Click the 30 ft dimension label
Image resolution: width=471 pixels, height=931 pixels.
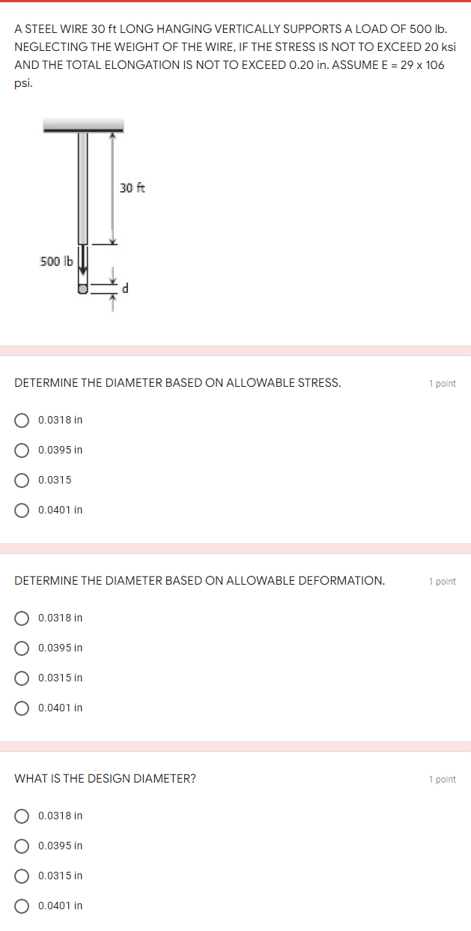click(x=132, y=188)
